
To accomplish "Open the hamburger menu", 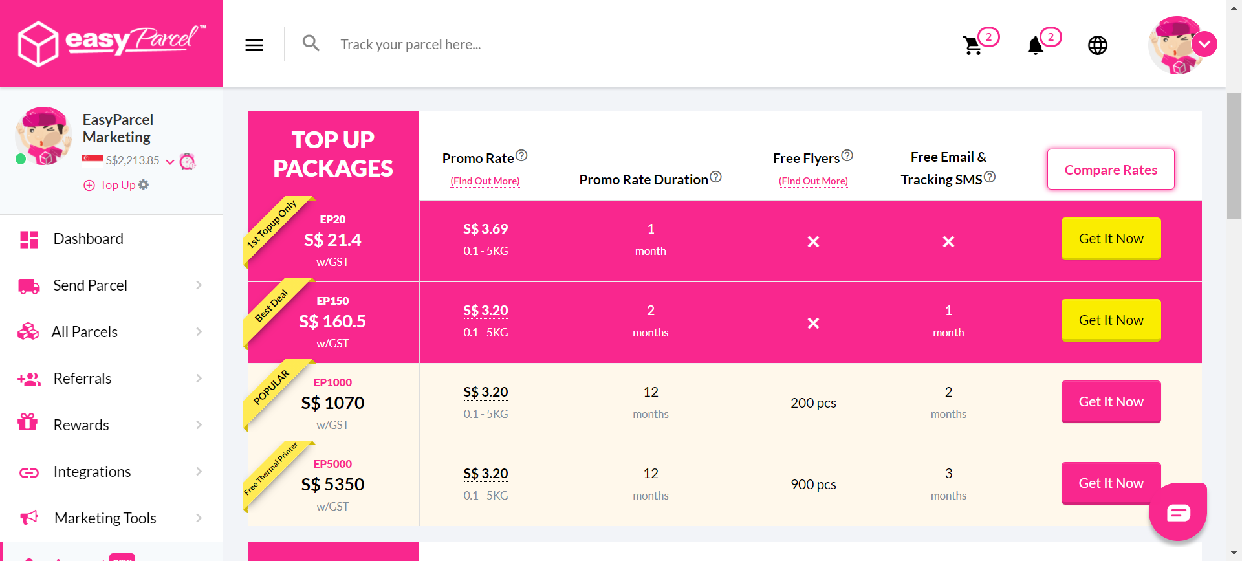I will [254, 45].
